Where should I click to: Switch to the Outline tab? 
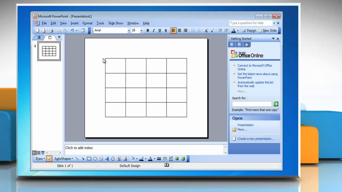click(x=39, y=37)
